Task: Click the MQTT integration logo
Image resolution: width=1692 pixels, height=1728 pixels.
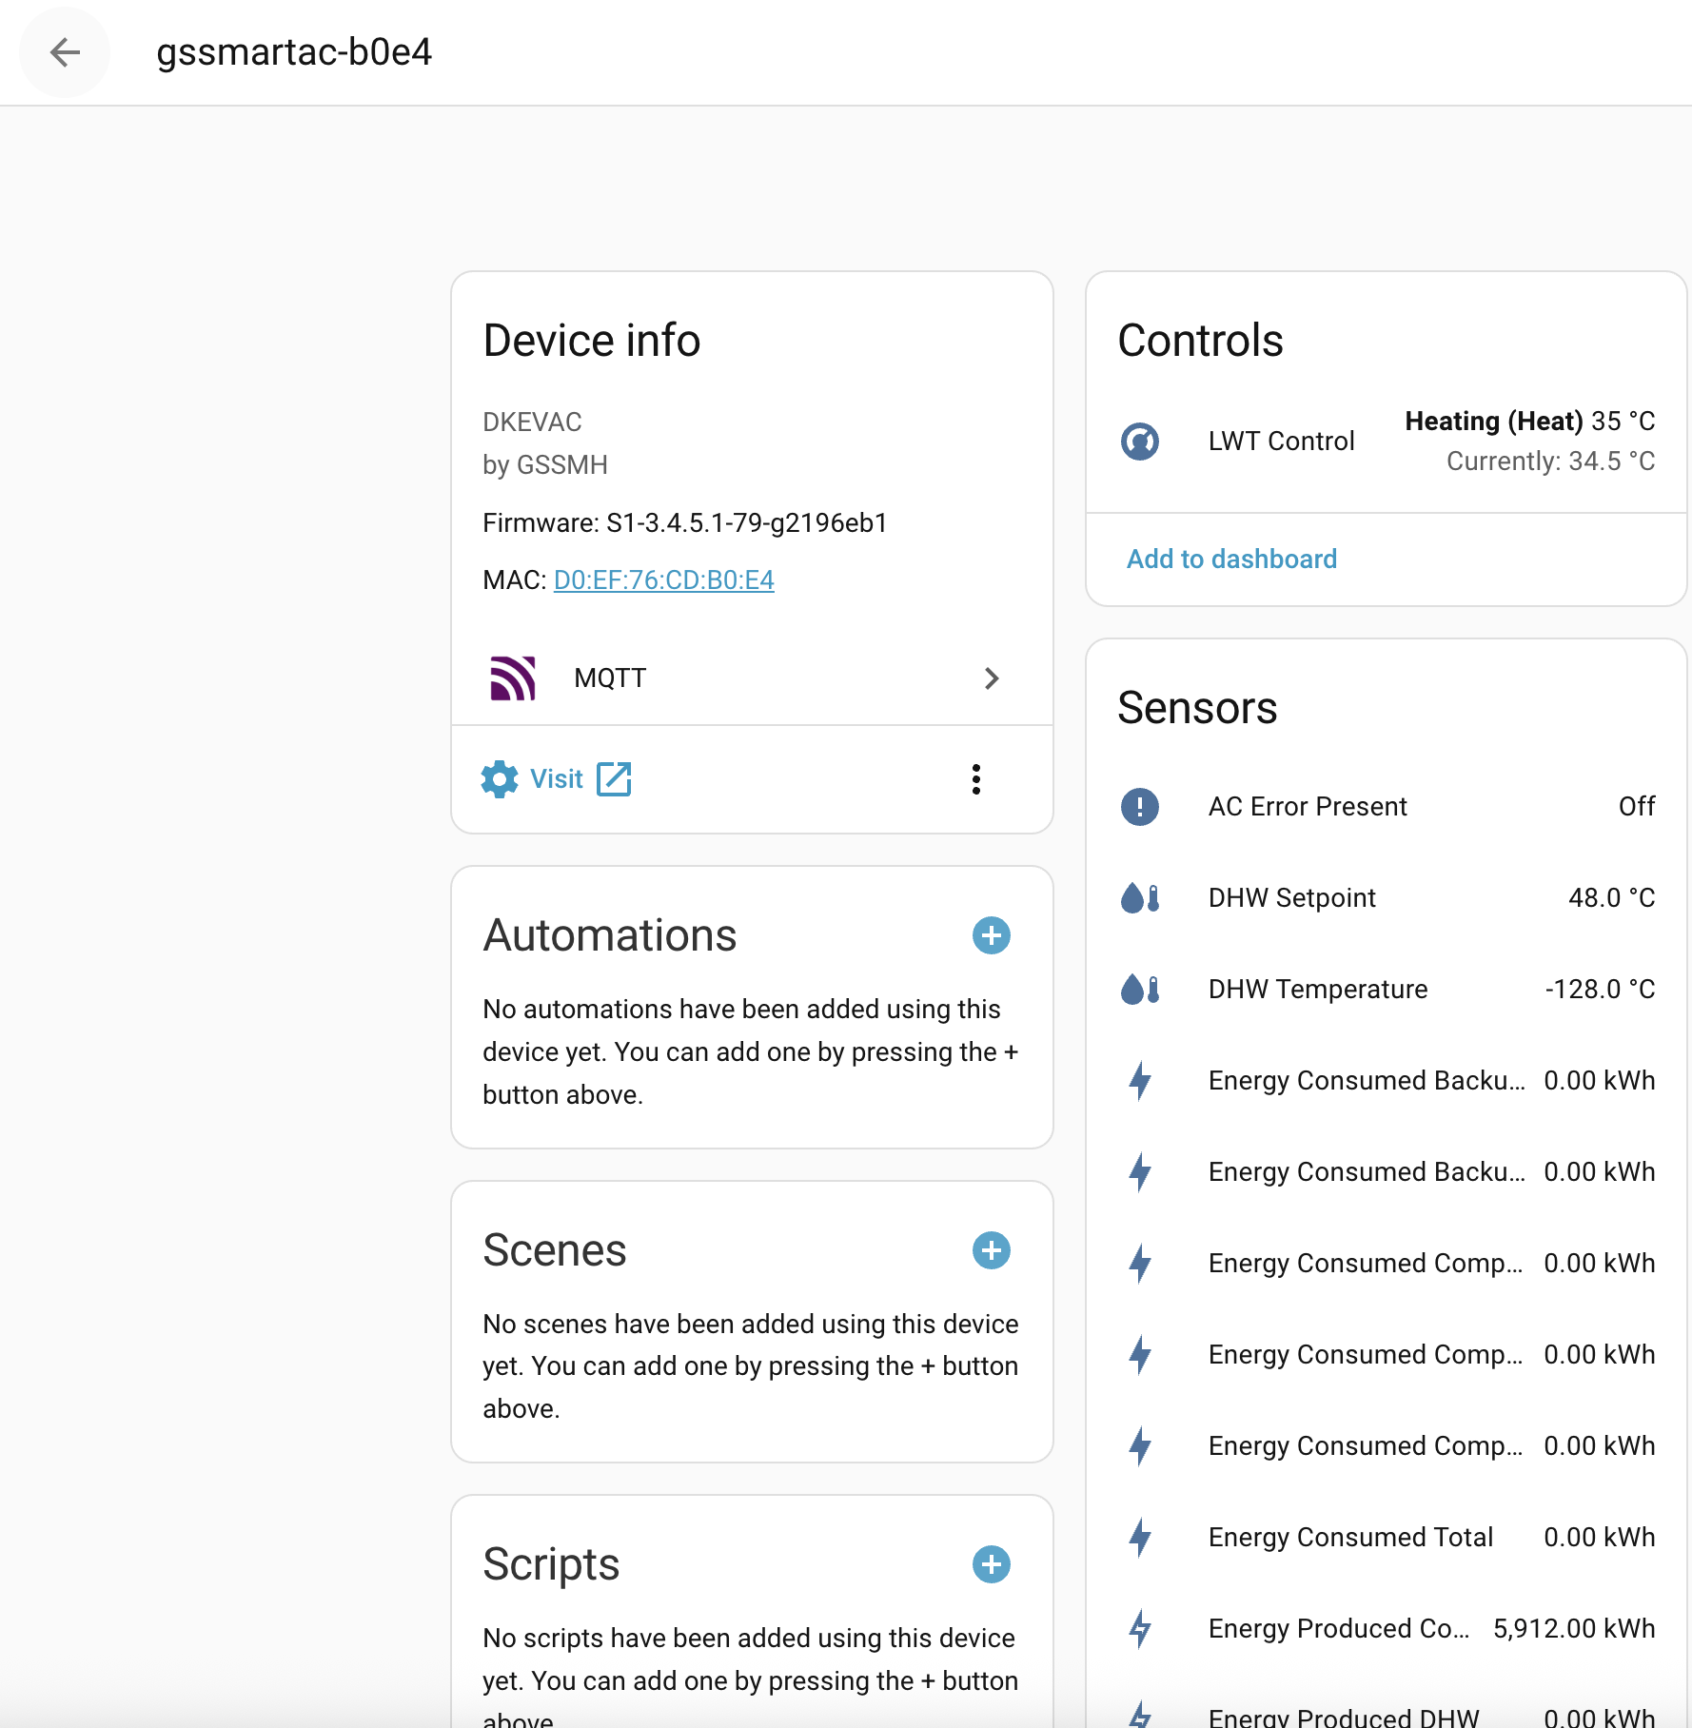Action: (513, 678)
